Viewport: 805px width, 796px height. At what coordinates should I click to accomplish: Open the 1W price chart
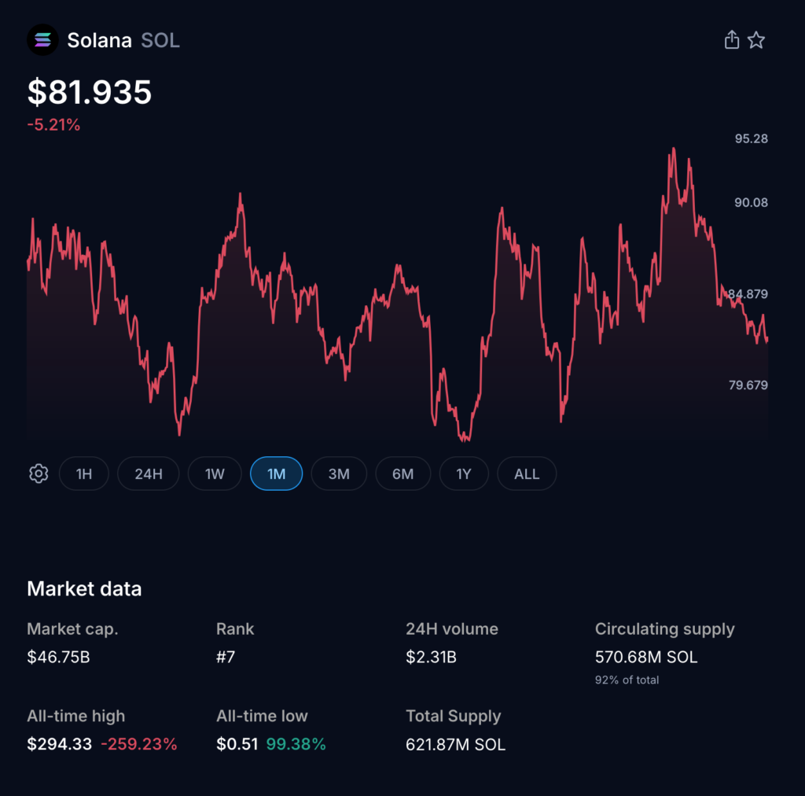click(x=214, y=474)
